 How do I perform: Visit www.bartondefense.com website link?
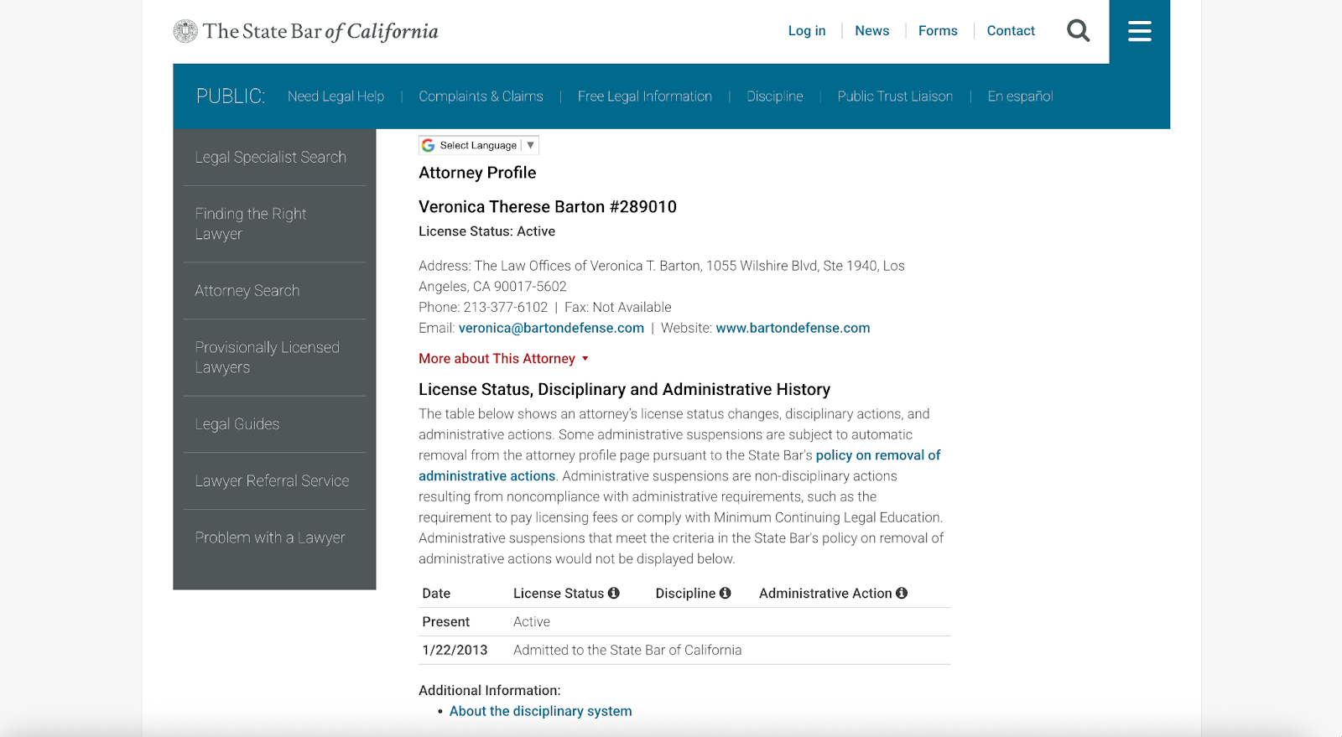tap(793, 328)
